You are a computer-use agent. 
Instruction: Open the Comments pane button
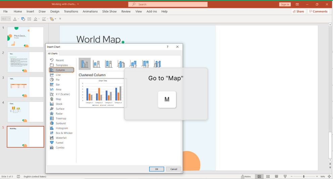click(318, 11)
